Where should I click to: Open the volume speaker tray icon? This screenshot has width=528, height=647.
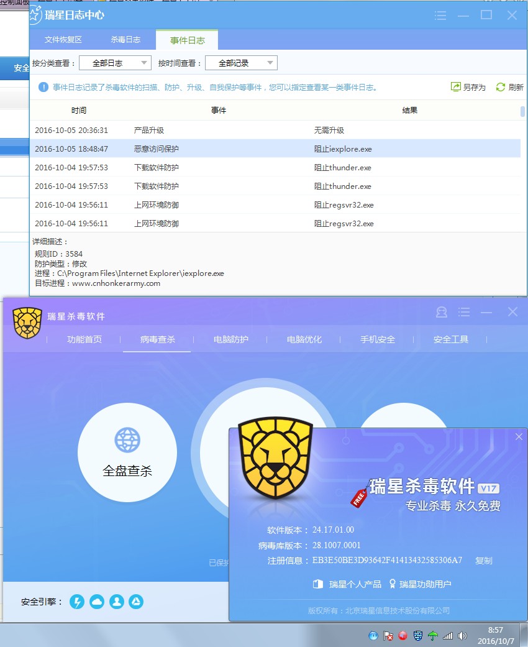coord(463,636)
